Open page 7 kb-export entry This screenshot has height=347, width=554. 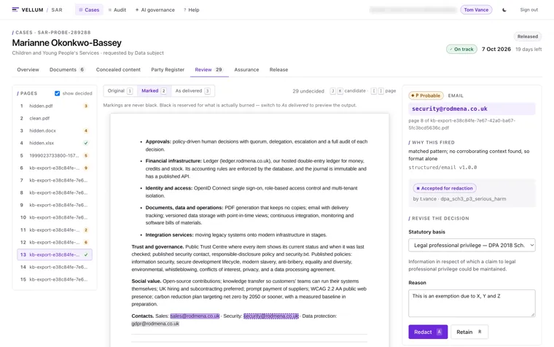pyautogui.click(x=55, y=180)
